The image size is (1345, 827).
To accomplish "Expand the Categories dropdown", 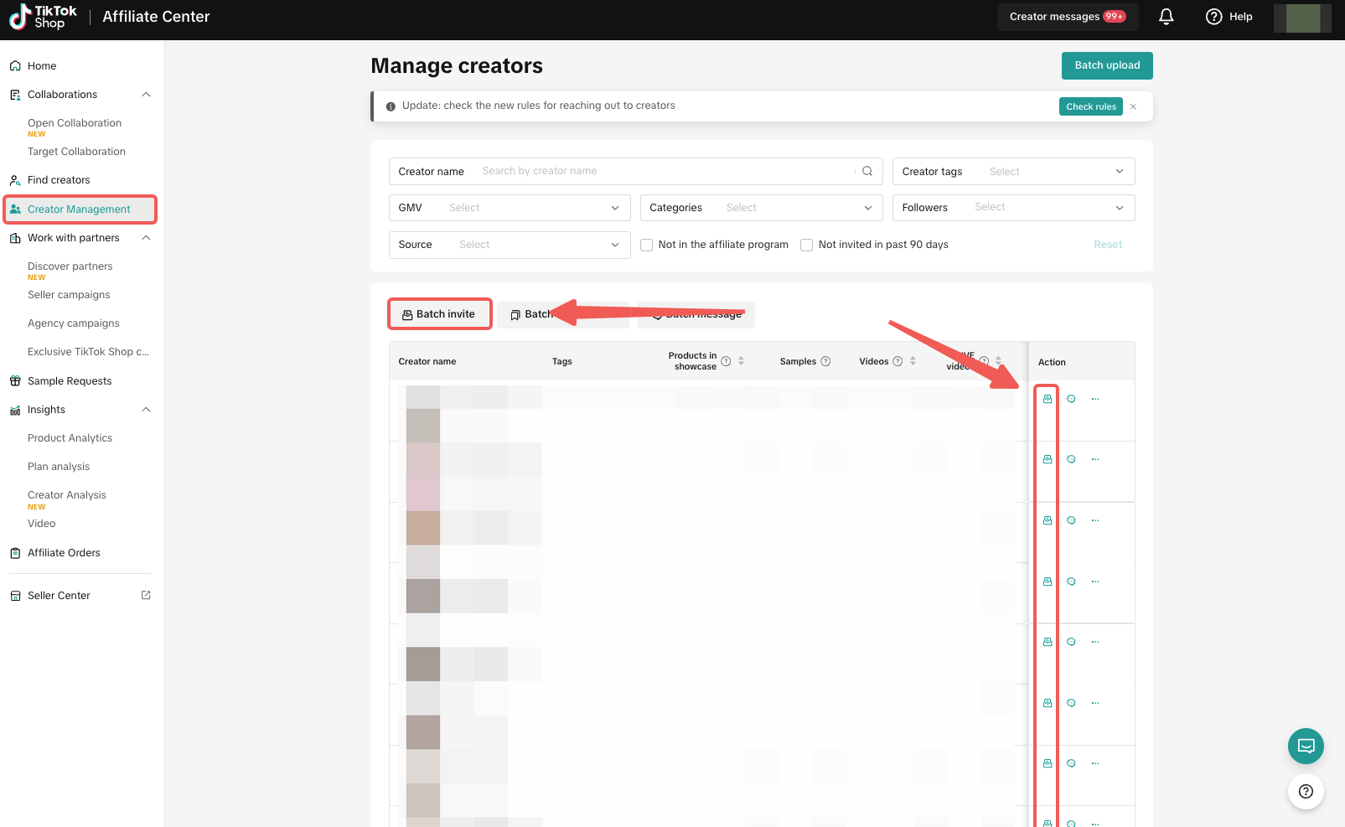I will [761, 208].
